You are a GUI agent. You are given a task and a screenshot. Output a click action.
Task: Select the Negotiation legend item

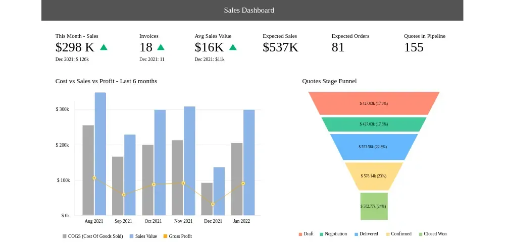[333, 234]
